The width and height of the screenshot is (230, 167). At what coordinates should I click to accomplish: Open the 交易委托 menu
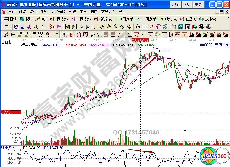[108, 12]
